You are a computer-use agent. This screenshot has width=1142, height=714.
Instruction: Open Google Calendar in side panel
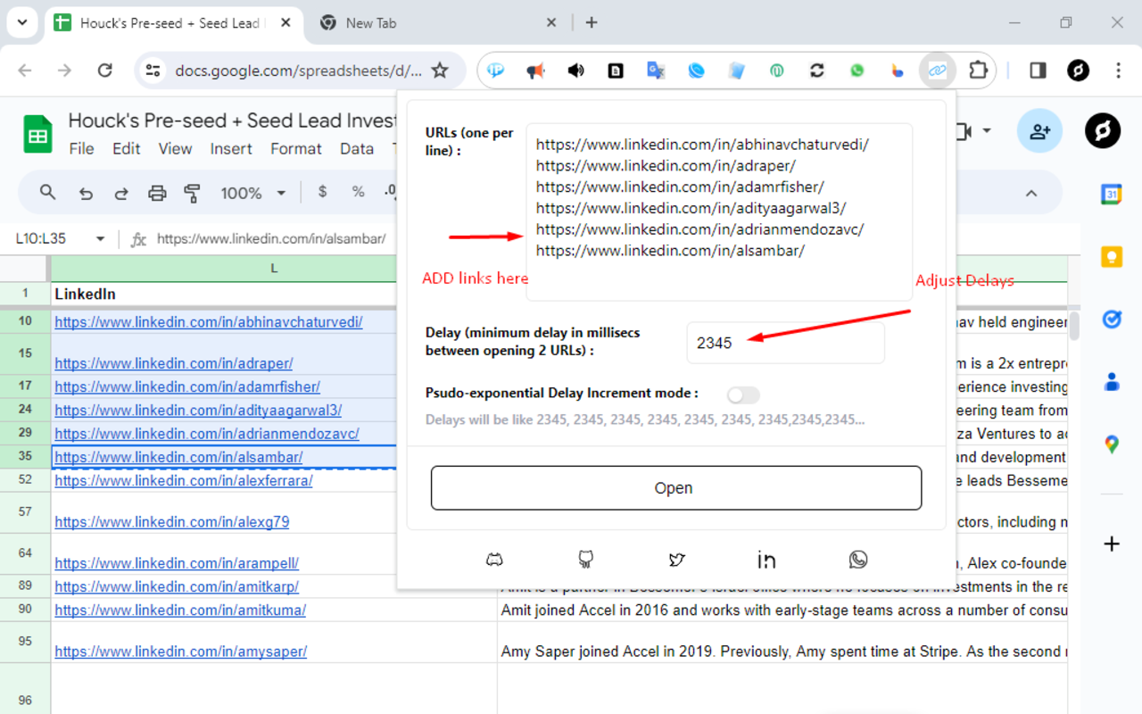click(1112, 195)
